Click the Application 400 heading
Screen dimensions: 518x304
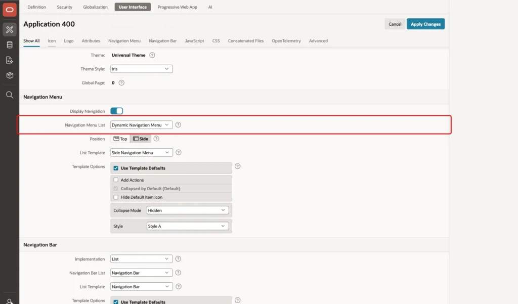pyautogui.click(x=49, y=24)
